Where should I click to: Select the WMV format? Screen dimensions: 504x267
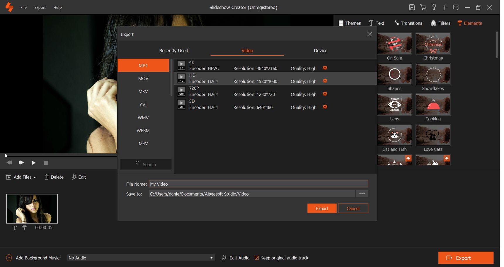143,117
